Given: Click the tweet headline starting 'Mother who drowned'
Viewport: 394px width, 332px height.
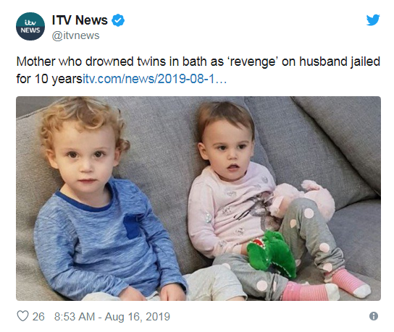Looking at the screenshot, I should click(x=198, y=61).
